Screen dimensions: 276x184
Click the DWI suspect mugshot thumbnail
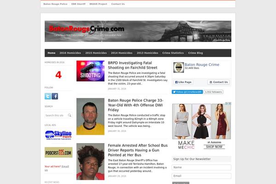(90, 116)
